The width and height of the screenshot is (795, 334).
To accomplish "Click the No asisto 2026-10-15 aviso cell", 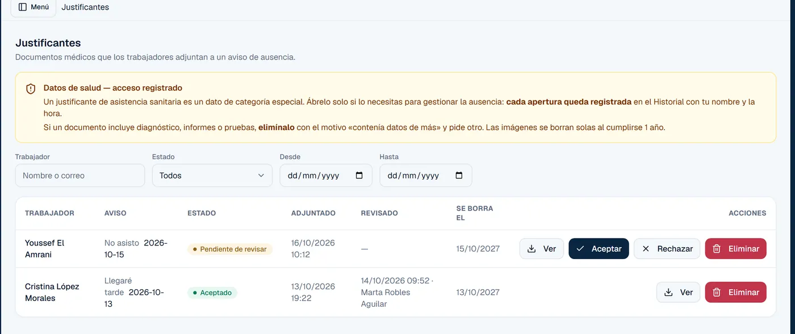I will [x=136, y=249].
